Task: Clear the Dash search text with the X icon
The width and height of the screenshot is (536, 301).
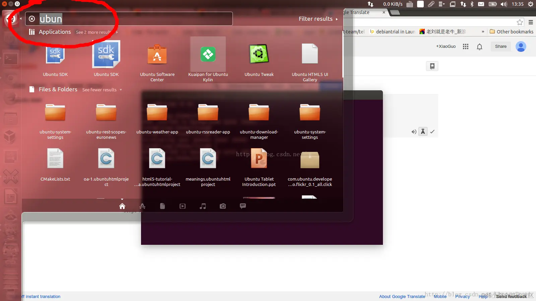Action: point(32,19)
